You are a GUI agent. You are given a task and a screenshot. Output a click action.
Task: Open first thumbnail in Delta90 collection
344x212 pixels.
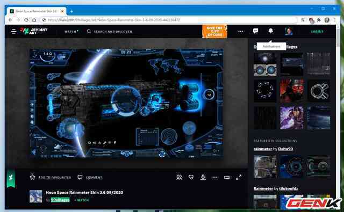(265, 167)
